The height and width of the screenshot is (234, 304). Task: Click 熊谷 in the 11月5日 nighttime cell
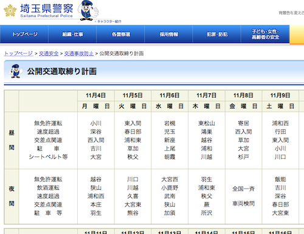[133, 213]
